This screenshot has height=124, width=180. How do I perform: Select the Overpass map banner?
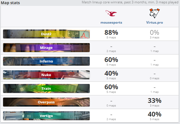(x=46, y=102)
